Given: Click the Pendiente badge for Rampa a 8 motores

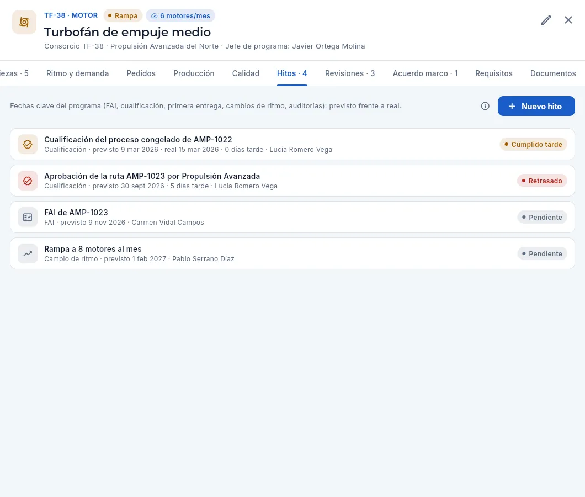Looking at the screenshot, I should pyautogui.click(x=542, y=254).
